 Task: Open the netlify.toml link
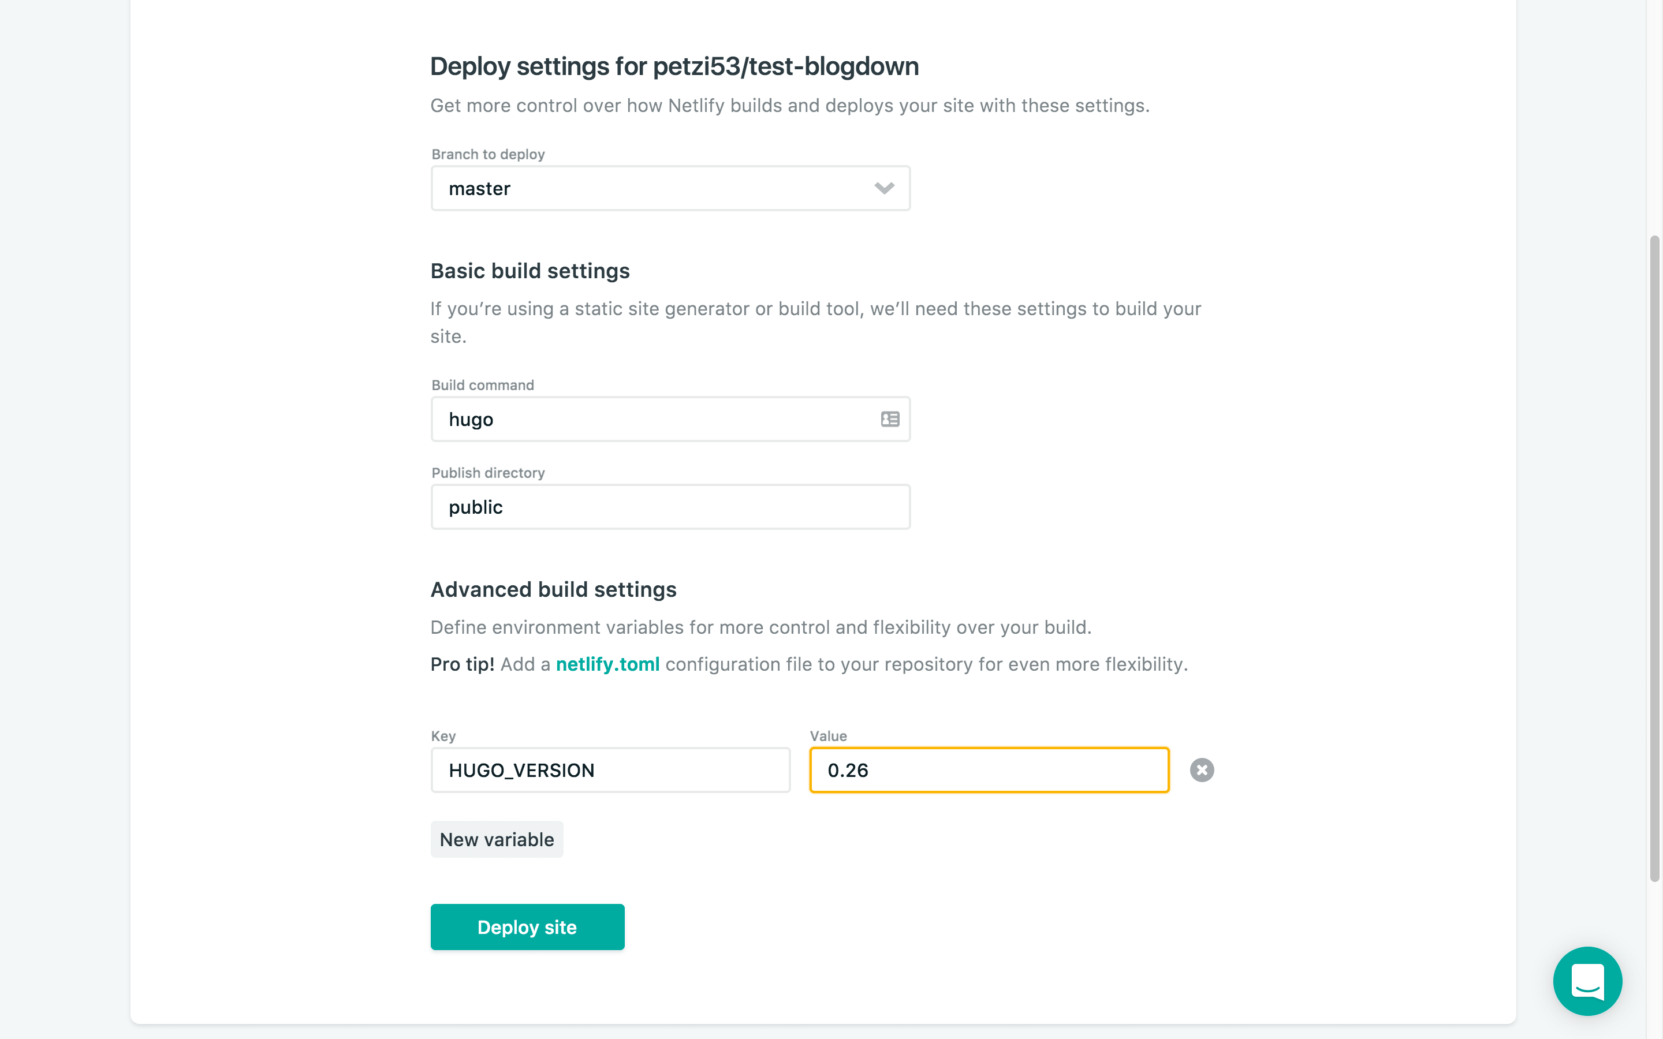607,664
